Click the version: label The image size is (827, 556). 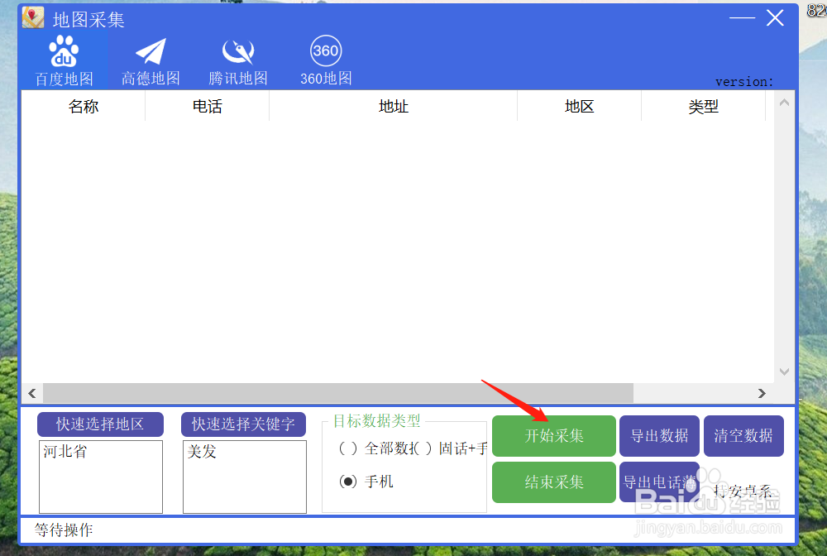click(744, 82)
